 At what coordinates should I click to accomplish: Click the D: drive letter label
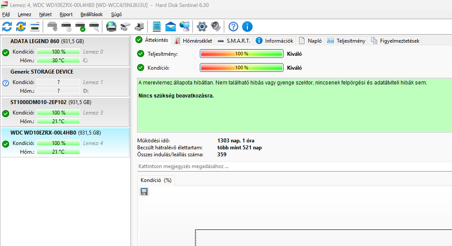tap(86, 91)
